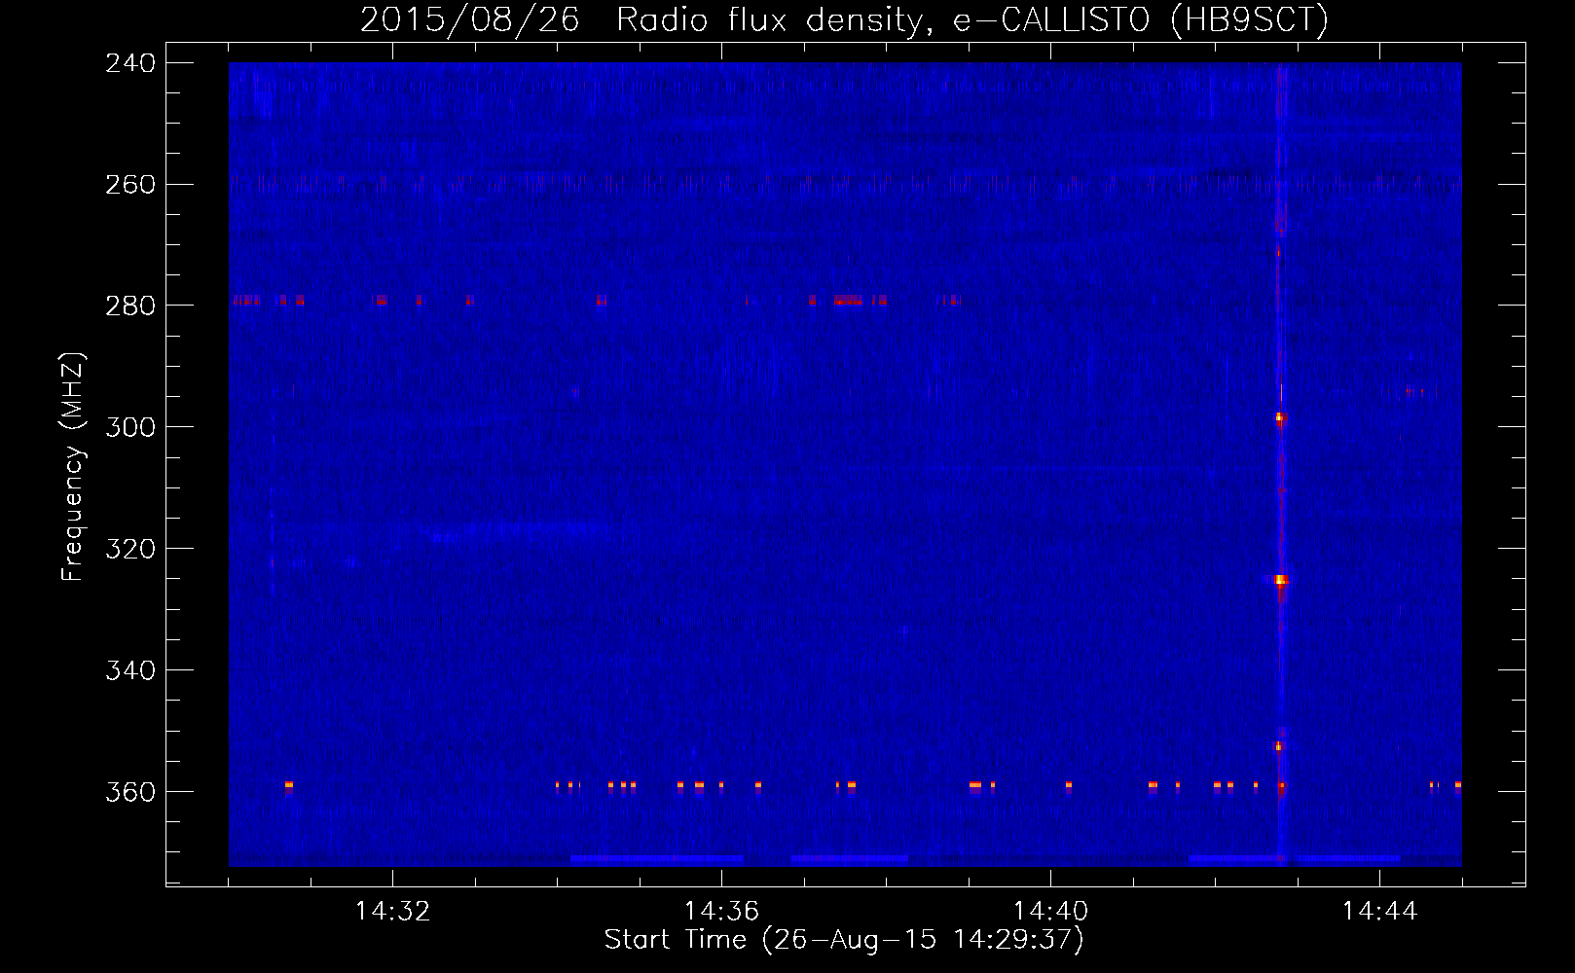Click the 'Start Time (26-Aug-15 14:29:37)' axis label
The width and height of the screenshot is (1575, 973).
(x=844, y=940)
